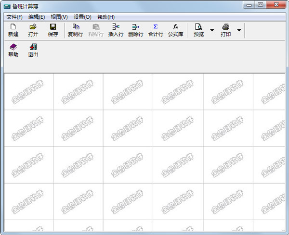Viewport: 289px width, 235px height.
Task: Insert a row with 插入行 icon
Action: [x=116, y=30]
